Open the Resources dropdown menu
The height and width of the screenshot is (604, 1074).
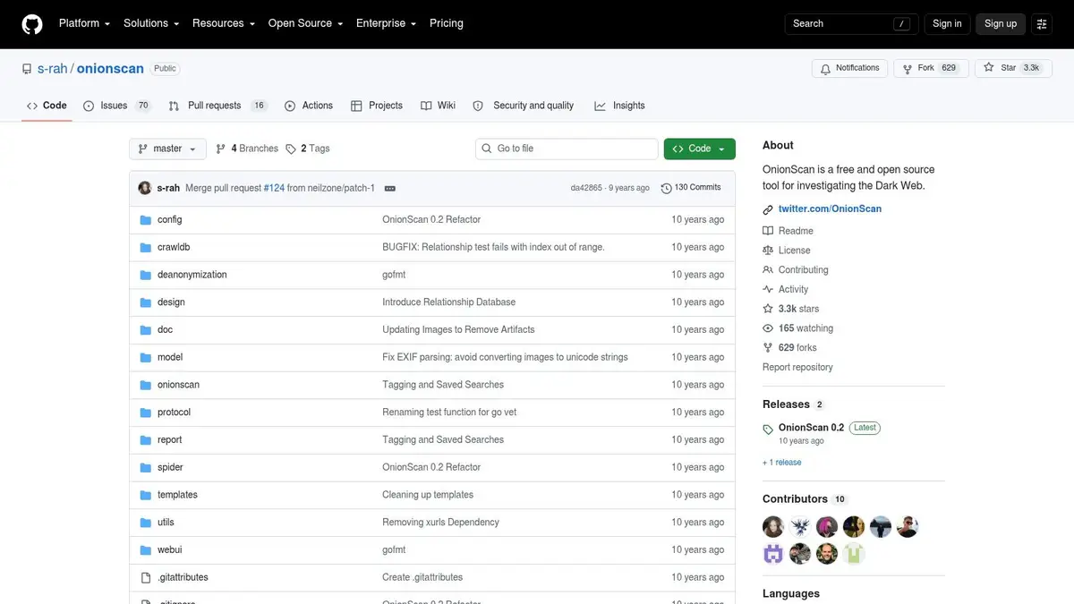click(x=224, y=23)
